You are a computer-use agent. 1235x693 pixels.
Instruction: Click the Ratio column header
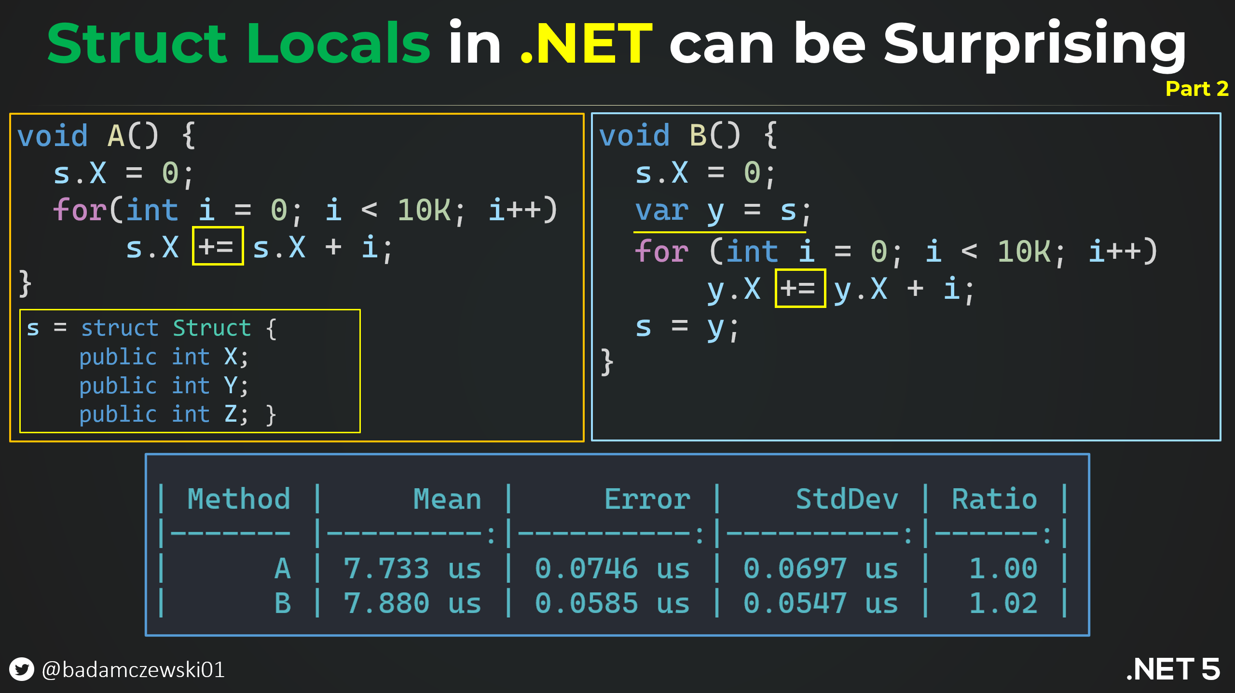click(x=994, y=499)
